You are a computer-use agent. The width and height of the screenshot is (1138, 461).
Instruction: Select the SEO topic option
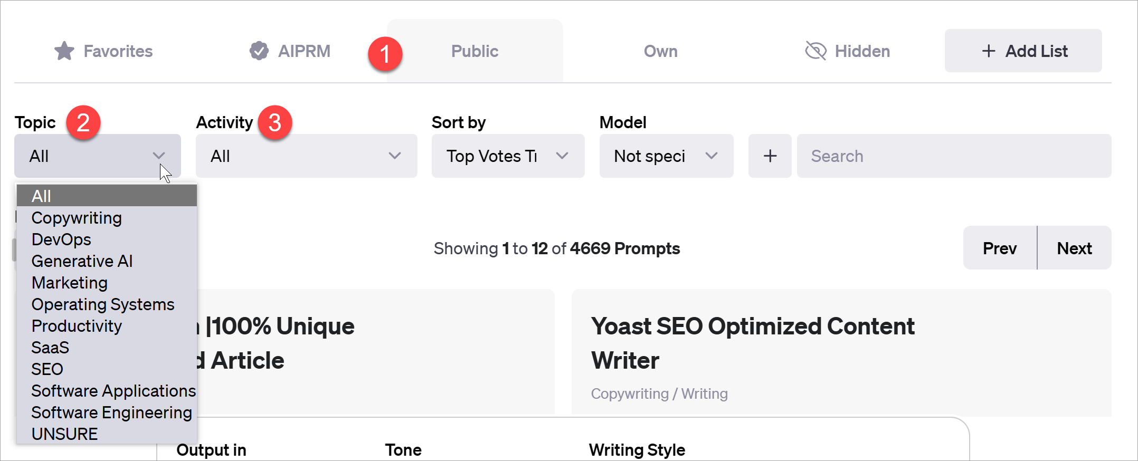pos(48,369)
